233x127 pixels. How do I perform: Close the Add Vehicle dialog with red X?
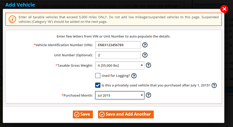(224, 9)
